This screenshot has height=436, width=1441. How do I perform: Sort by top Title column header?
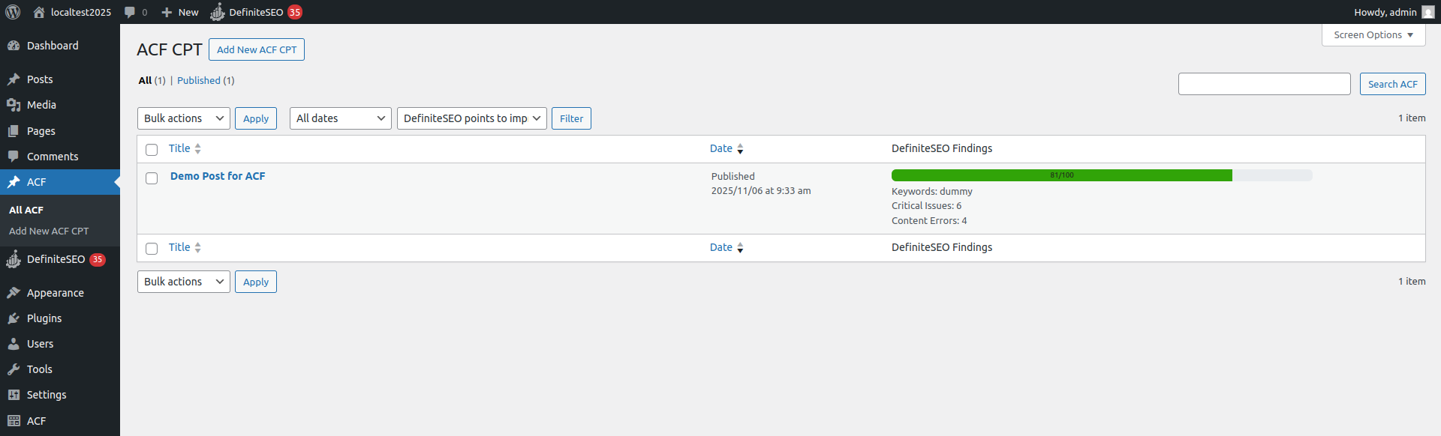pyautogui.click(x=179, y=148)
